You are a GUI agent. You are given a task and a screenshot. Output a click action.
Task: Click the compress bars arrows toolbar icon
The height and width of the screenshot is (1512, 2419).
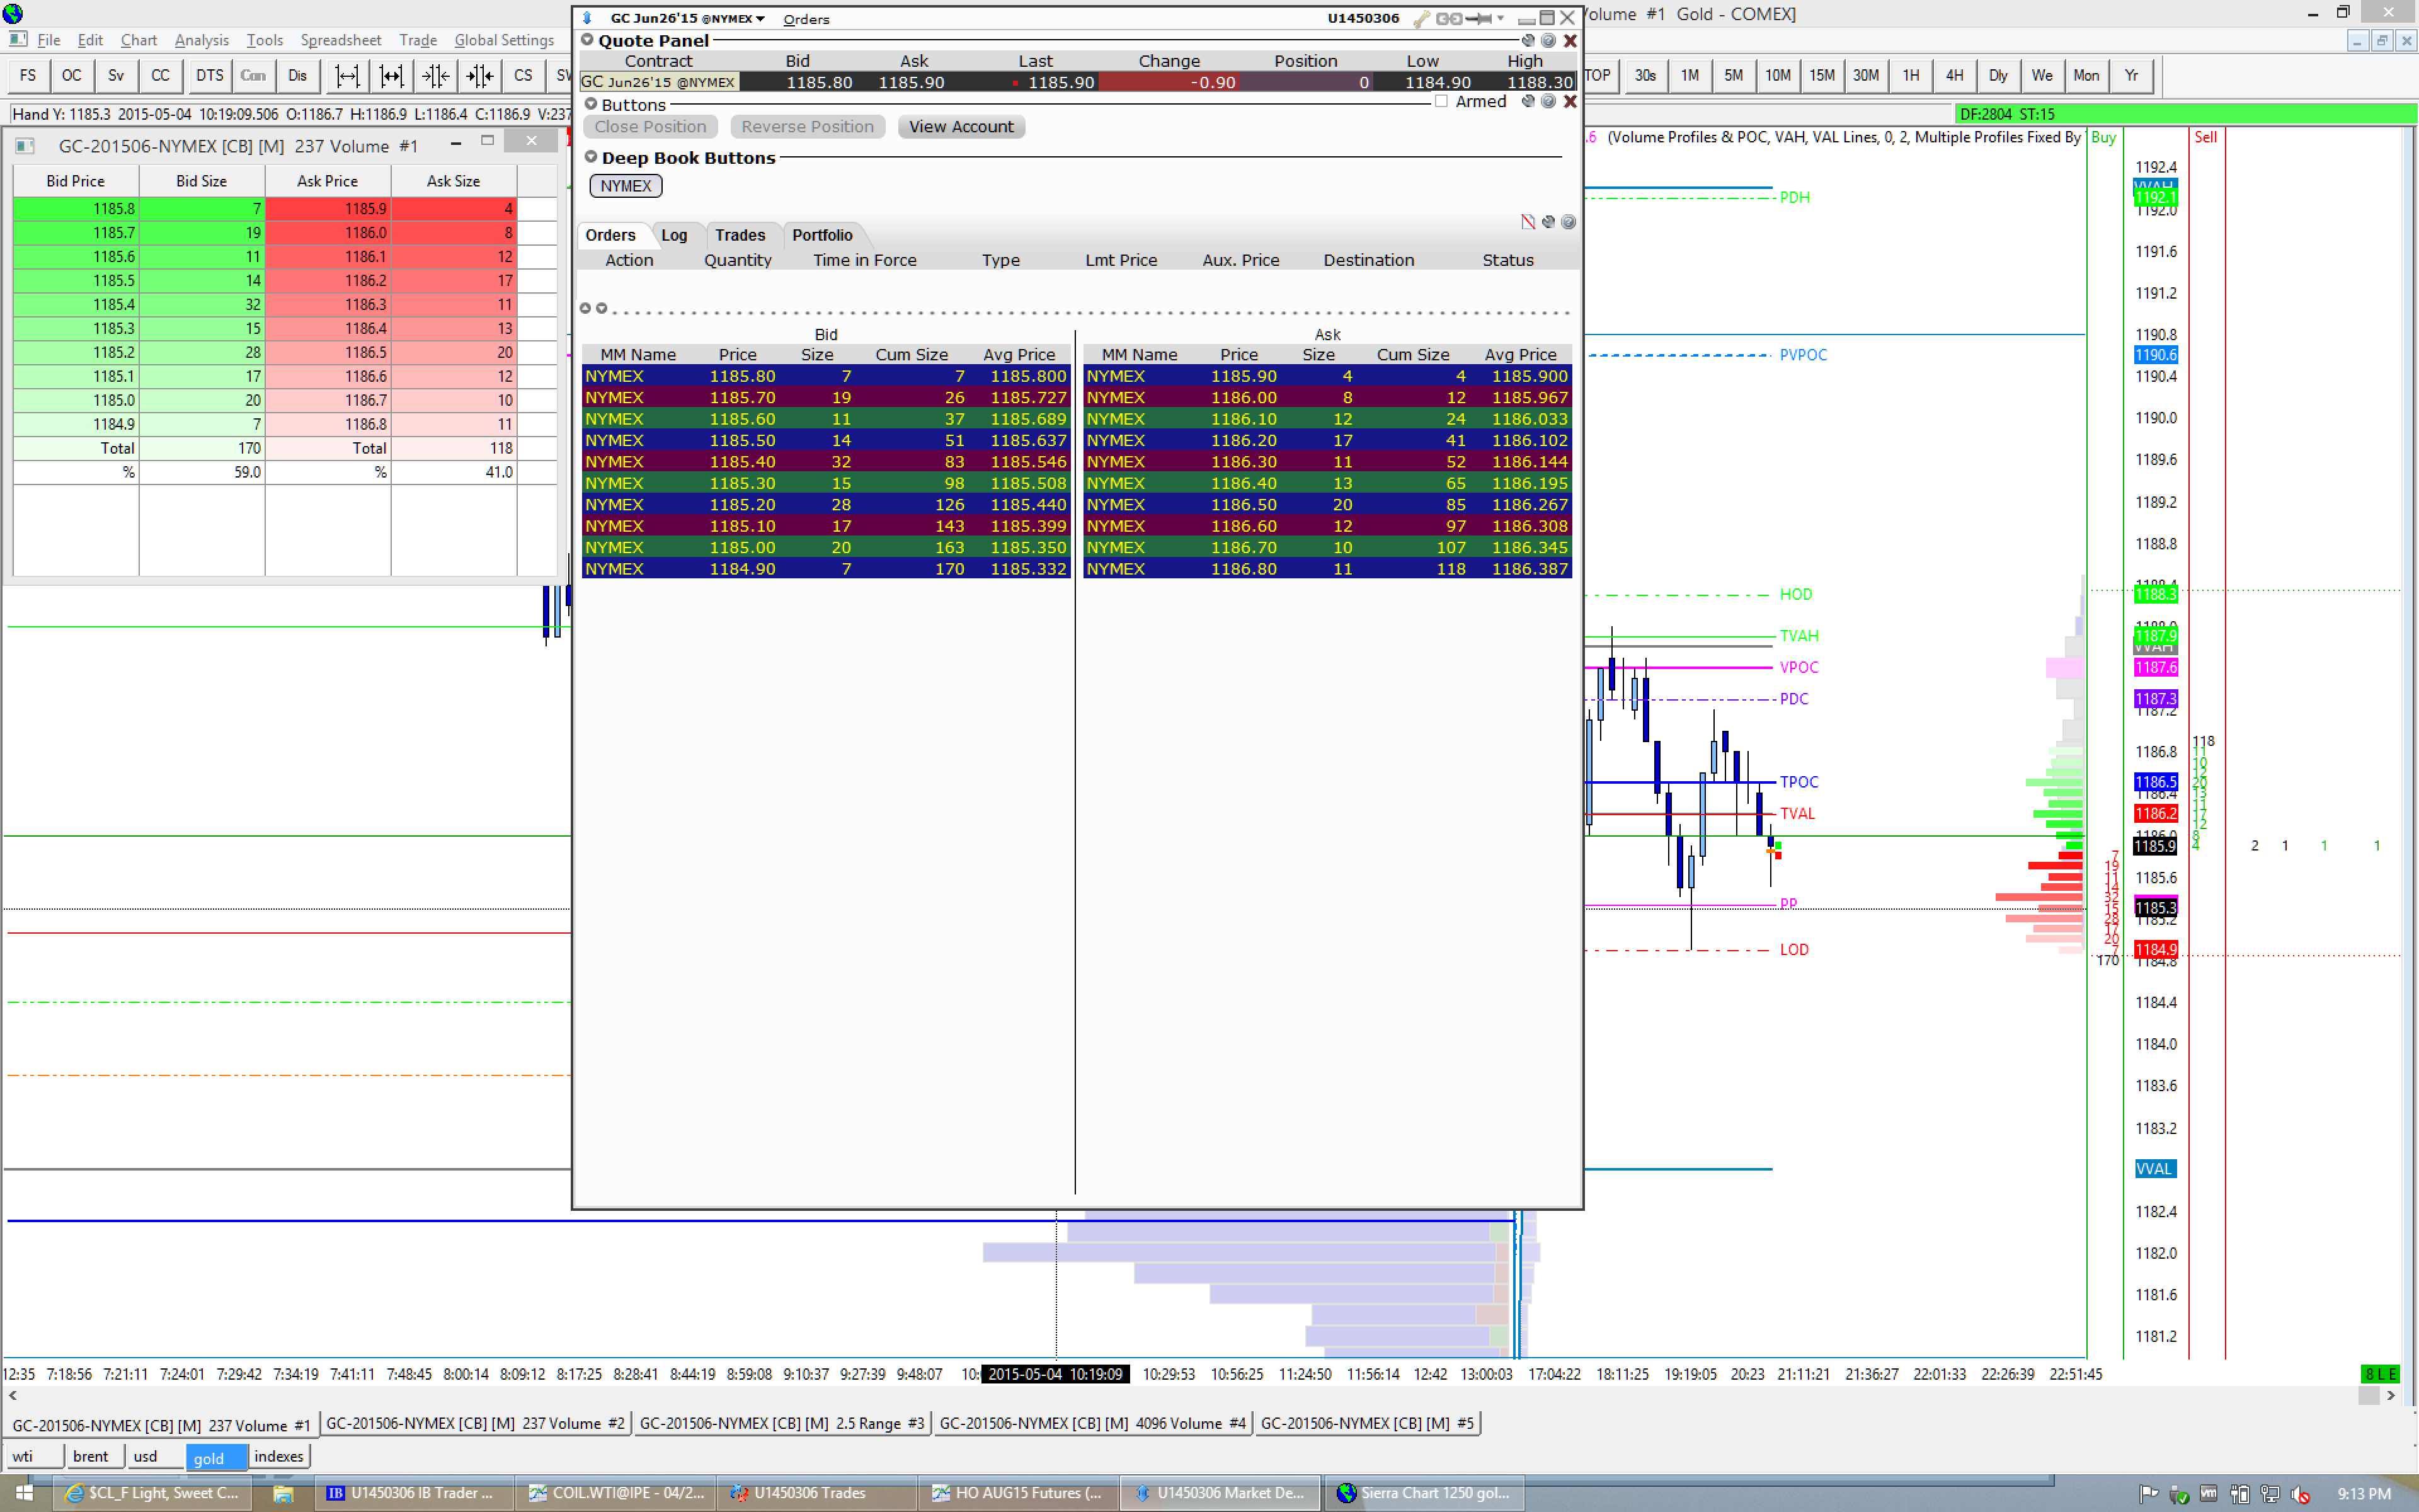(x=435, y=75)
